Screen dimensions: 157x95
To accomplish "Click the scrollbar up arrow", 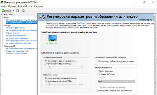I will (155, 15).
